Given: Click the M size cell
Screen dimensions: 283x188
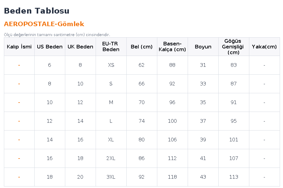Looking at the screenshot, I should pos(111,102).
